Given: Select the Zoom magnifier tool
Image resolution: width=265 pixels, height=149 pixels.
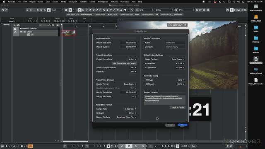Looking at the screenshot, I should (104, 10).
